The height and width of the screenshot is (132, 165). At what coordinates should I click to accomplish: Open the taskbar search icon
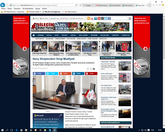point(7,130)
